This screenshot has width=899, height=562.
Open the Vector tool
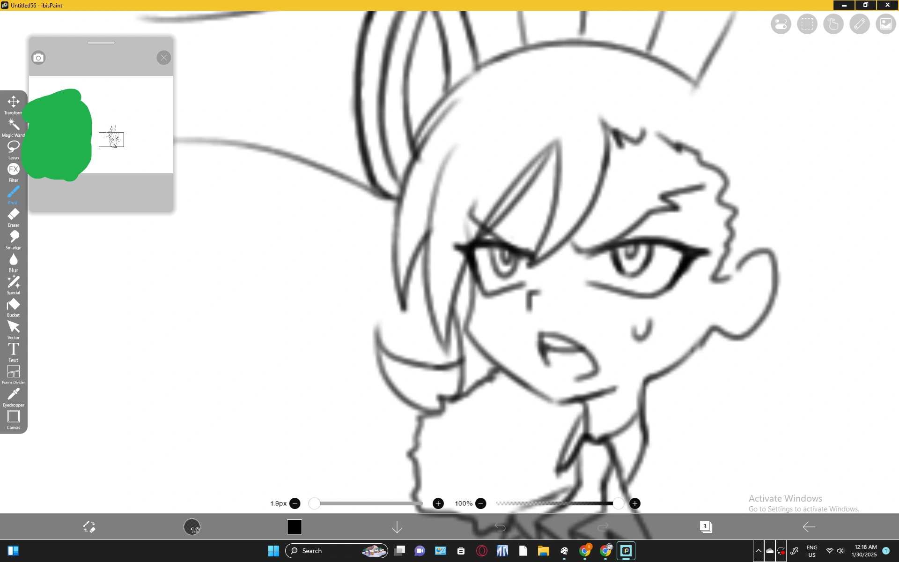[13, 328]
